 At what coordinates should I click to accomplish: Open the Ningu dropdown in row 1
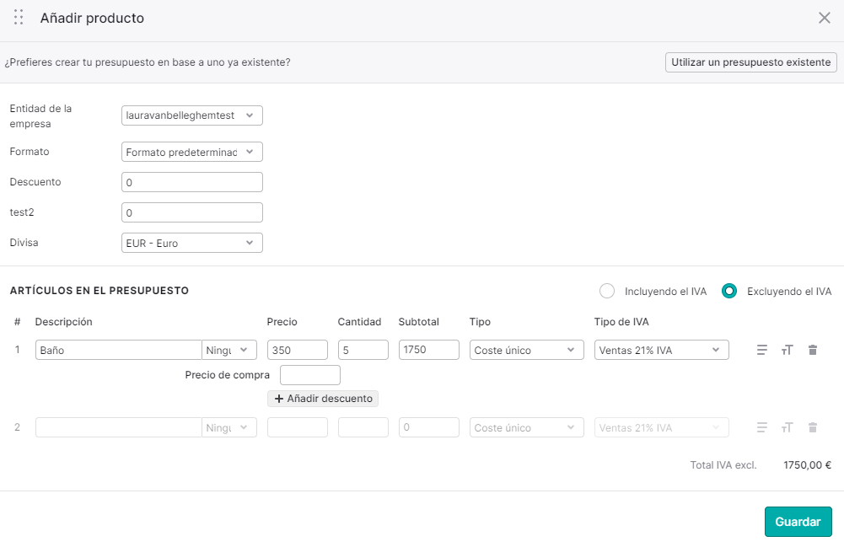229,350
